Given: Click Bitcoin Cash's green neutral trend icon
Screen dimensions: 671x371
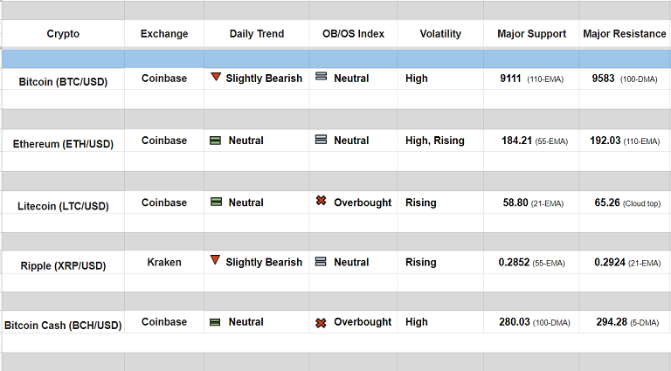Looking at the screenshot, I should tap(216, 322).
